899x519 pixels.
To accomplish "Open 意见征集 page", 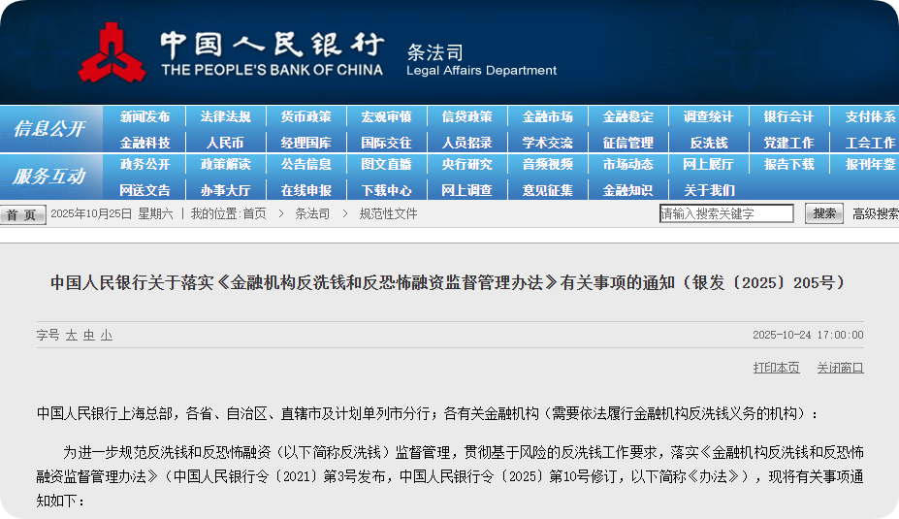I will 548,190.
